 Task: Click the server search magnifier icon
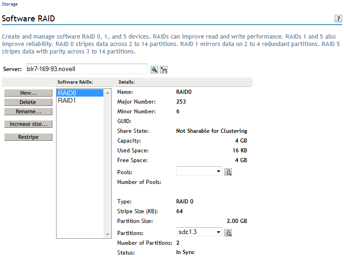[154, 69]
